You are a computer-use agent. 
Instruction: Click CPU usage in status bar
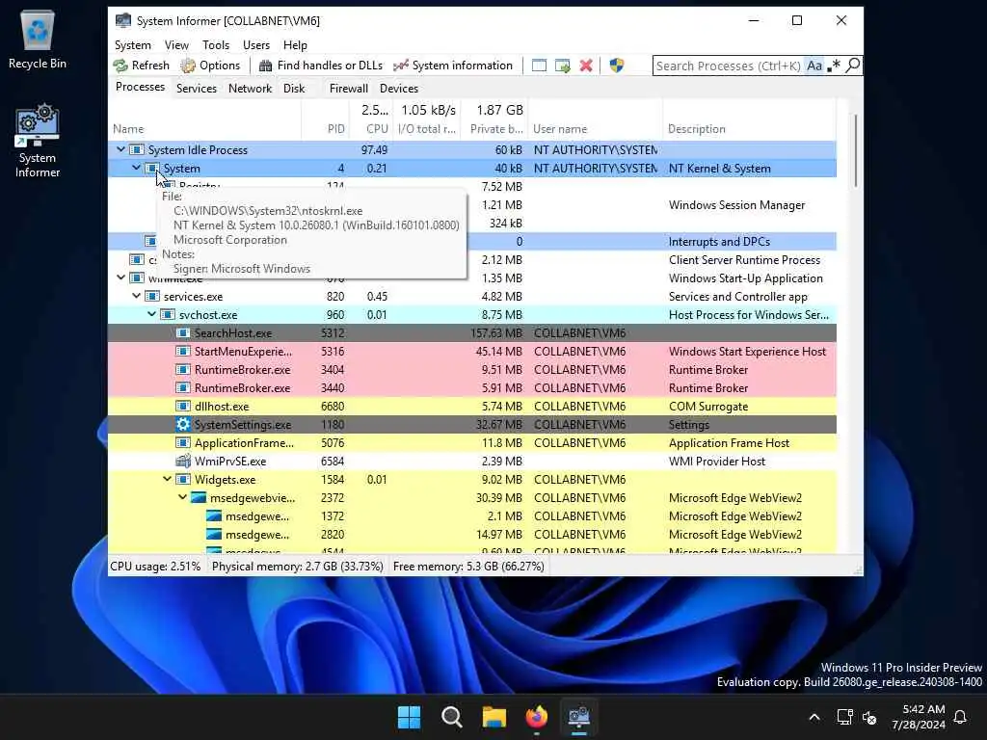point(155,567)
